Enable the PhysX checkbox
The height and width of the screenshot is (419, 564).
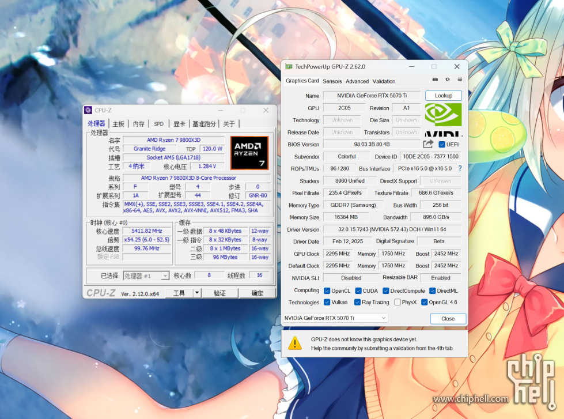point(398,302)
